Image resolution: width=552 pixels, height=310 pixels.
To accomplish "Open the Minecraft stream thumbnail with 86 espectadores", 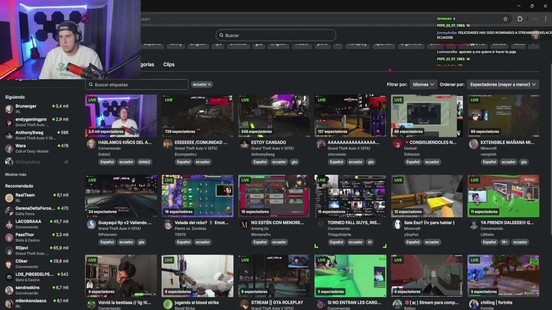I will click(503, 115).
